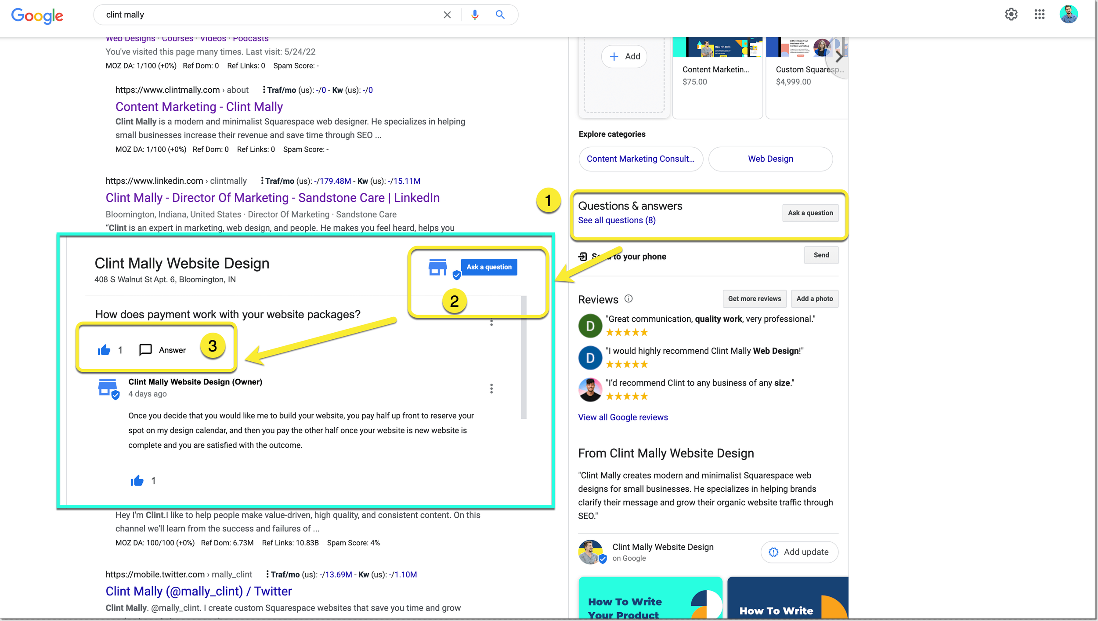This screenshot has width=1098, height=621.
Task: Click the voice search microphone icon
Action: 474,15
